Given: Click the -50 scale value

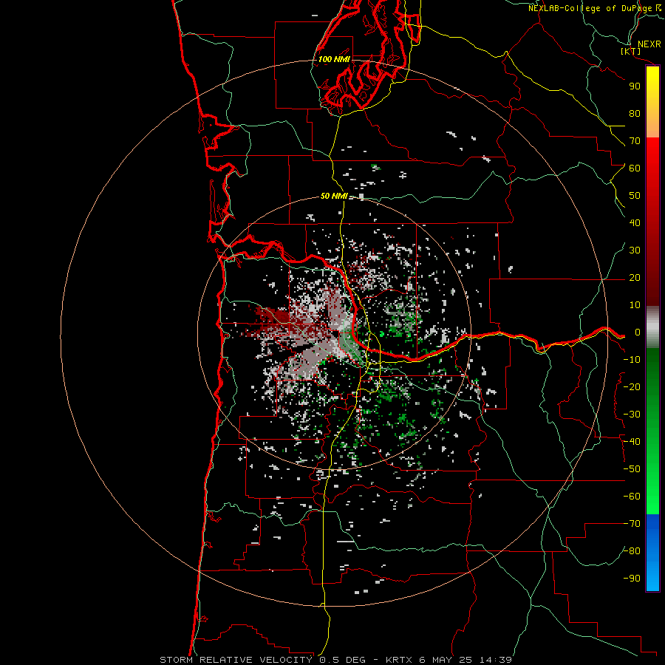Looking at the screenshot, I should pos(632,469).
